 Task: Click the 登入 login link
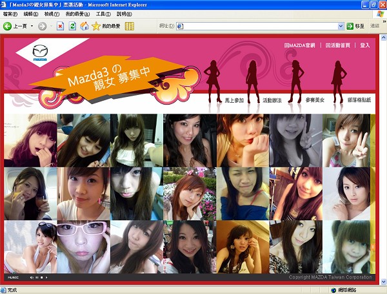coord(365,45)
